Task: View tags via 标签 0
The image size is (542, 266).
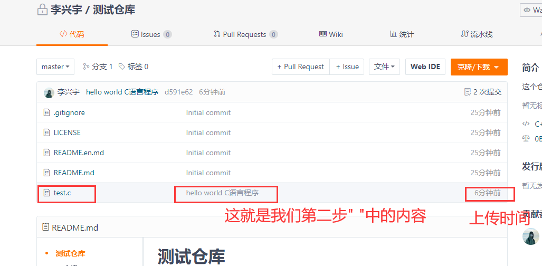Action: pyautogui.click(x=134, y=66)
